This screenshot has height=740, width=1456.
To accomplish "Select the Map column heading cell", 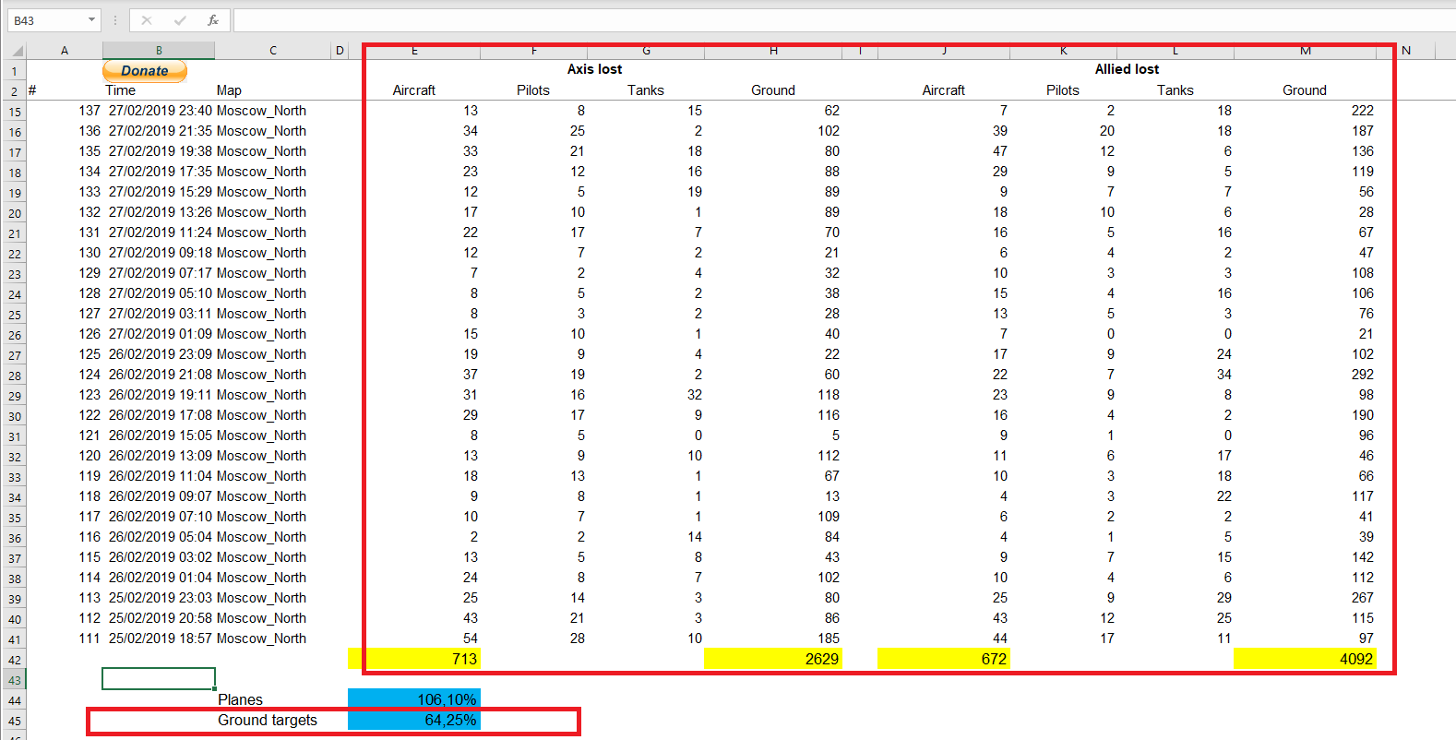I will click(x=273, y=90).
